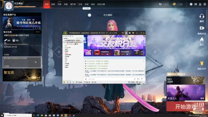This screenshot has width=208, height=117.
Task: Open the help question-mark icon
Action: click(191, 4)
